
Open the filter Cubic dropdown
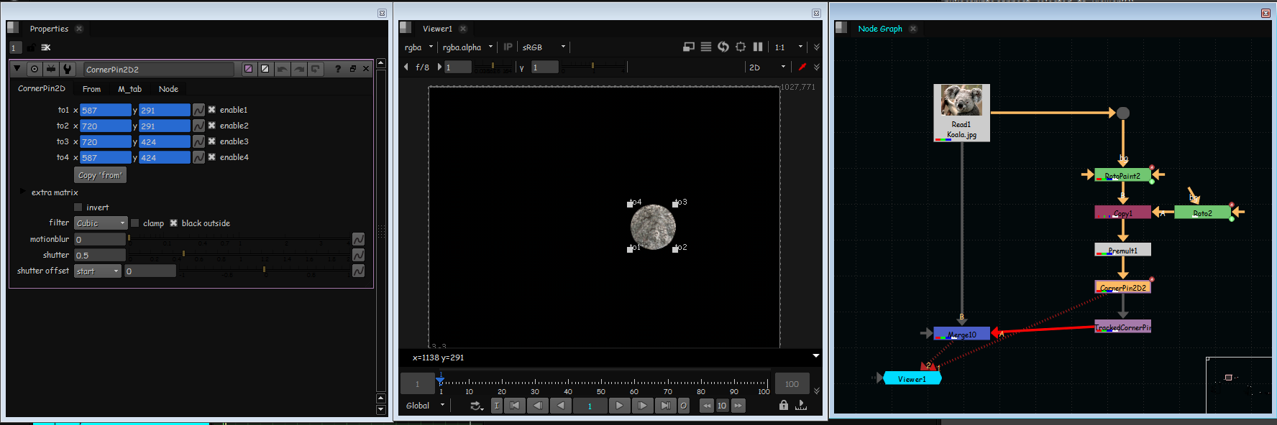(x=101, y=223)
